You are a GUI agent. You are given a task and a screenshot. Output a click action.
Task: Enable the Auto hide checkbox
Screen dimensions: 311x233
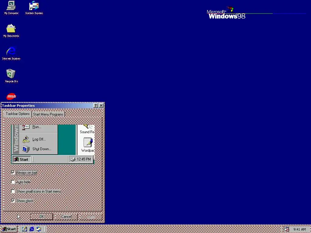tap(13, 182)
